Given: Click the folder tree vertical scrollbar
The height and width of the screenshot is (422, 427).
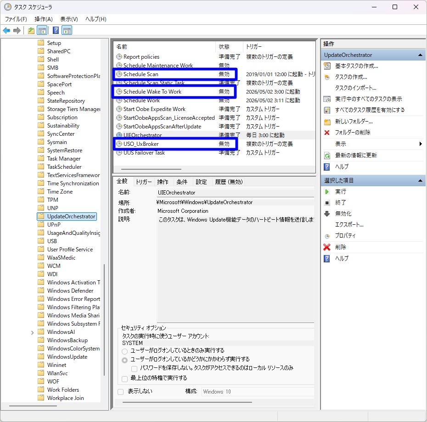Looking at the screenshot, I should pyautogui.click(x=104, y=320).
